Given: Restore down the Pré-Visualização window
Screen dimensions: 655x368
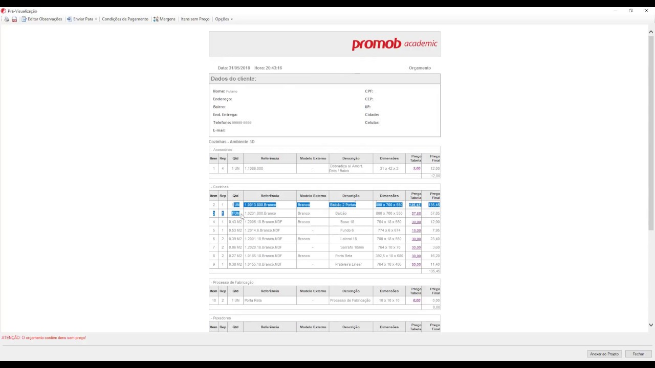Looking at the screenshot, I should tap(630, 11).
